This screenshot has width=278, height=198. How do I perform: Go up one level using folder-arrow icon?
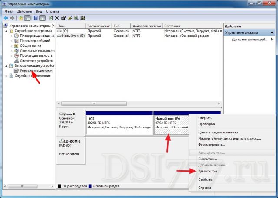(21, 18)
